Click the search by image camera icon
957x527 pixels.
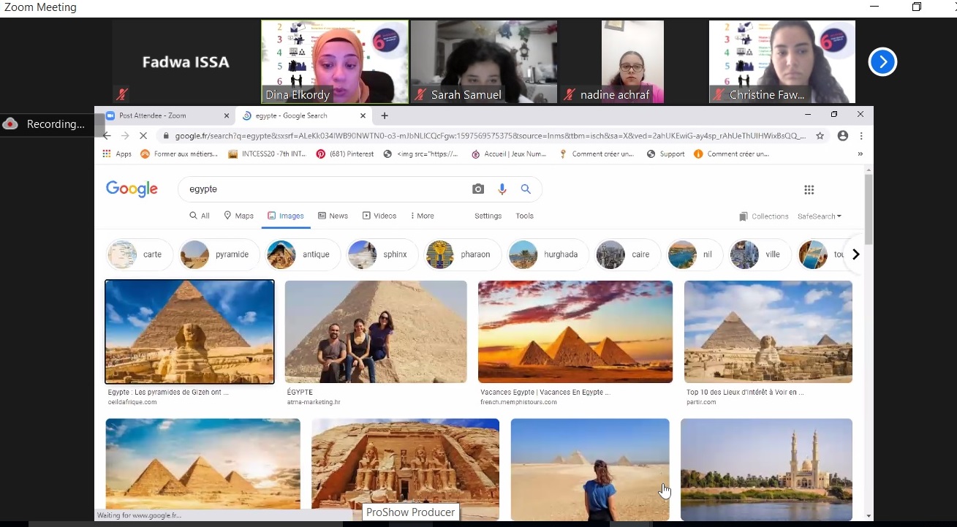[x=478, y=189]
